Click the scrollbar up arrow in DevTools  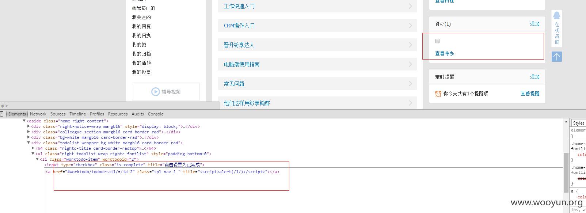tap(566, 122)
